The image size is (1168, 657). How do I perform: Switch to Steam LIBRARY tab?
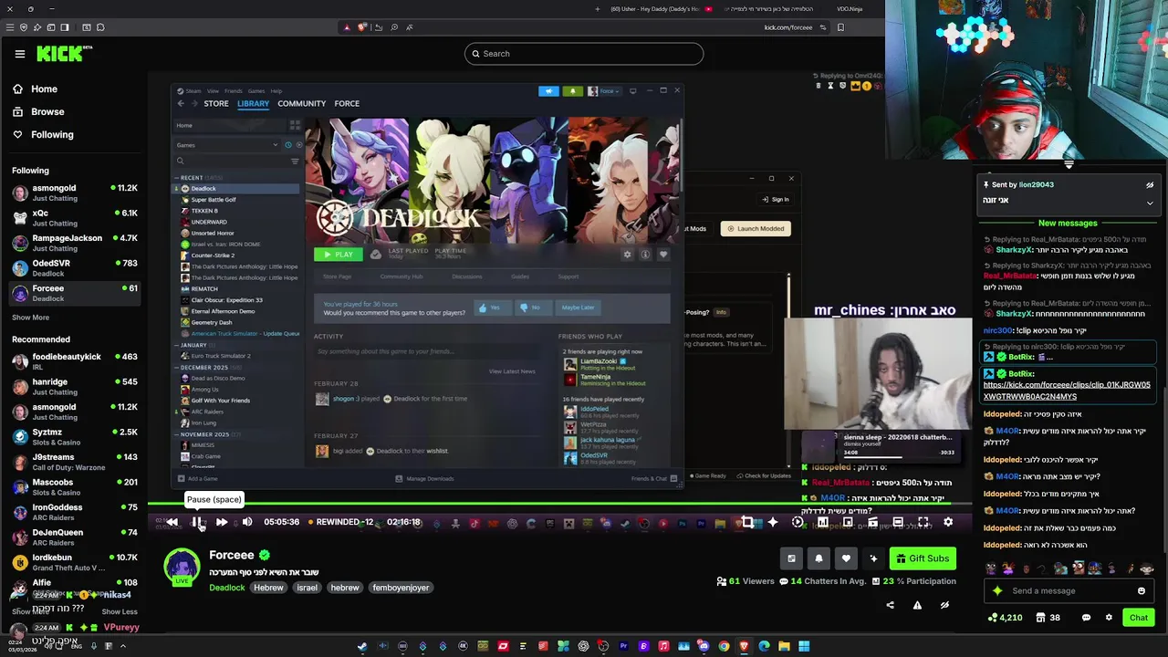[253, 103]
